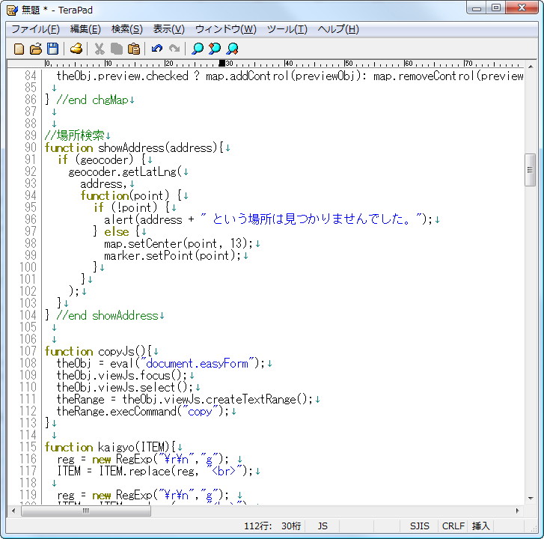Viewport: 544px width, 539px height.
Task: Click the string という場所は見つかりませんでした。
Action: (311, 219)
